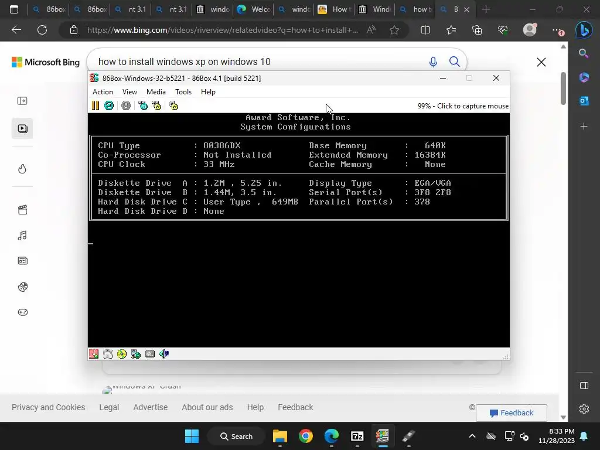Open 86Box settings toolbar icon

(173, 105)
